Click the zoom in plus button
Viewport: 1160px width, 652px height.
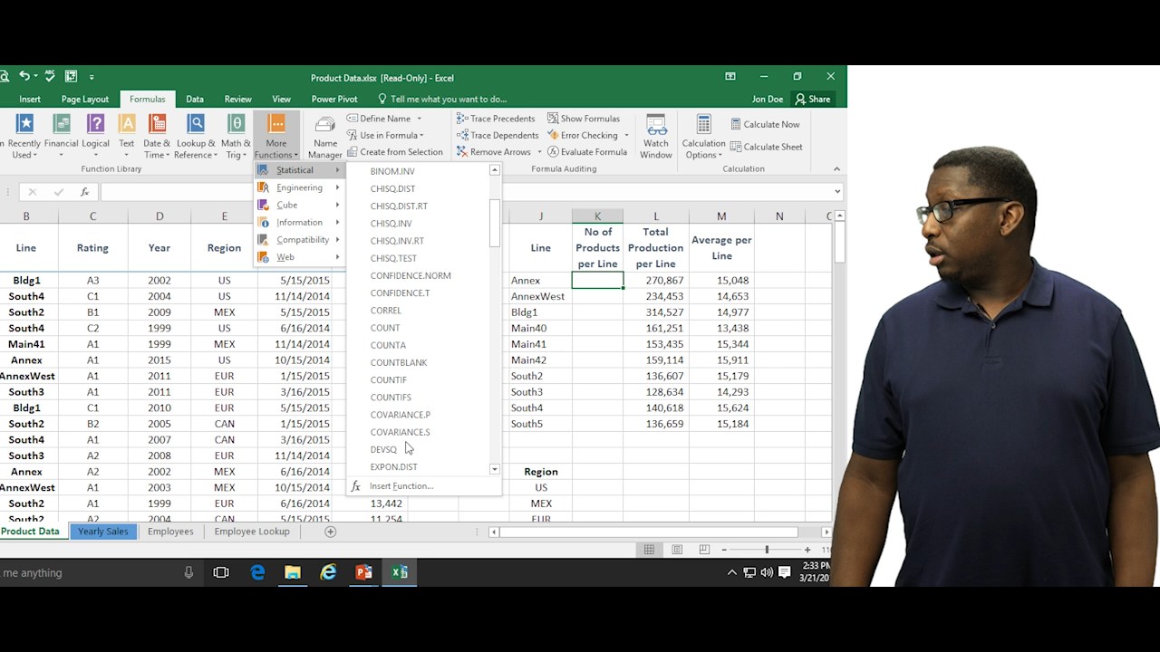click(x=807, y=550)
